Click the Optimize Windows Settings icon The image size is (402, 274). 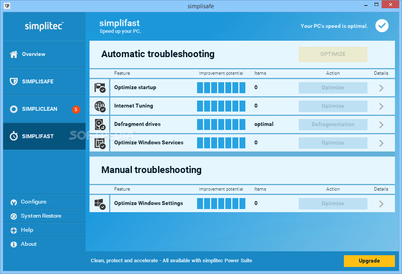[x=100, y=204]
